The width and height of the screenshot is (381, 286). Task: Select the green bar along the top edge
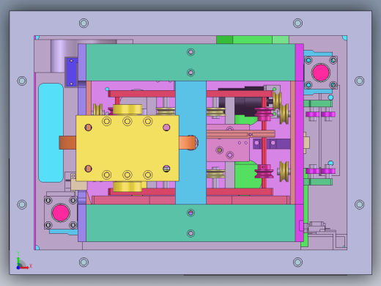point(253,40)
